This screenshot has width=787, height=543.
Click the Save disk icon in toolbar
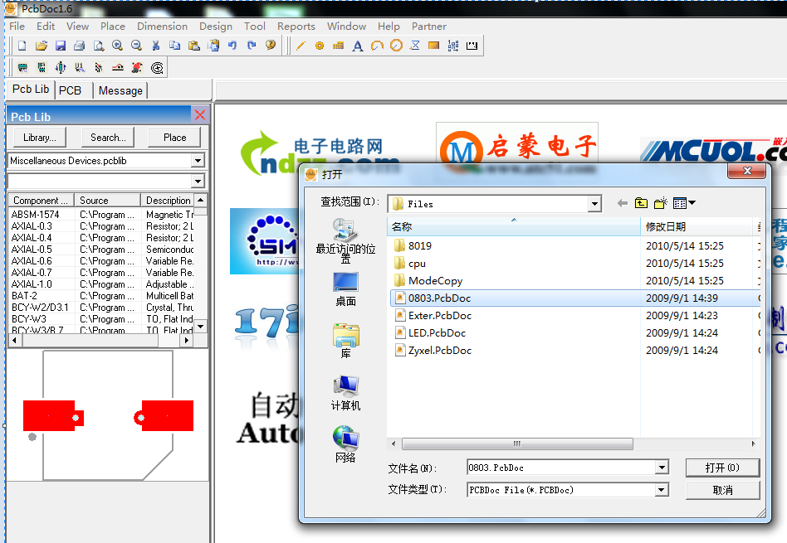(x=60, y=46)
